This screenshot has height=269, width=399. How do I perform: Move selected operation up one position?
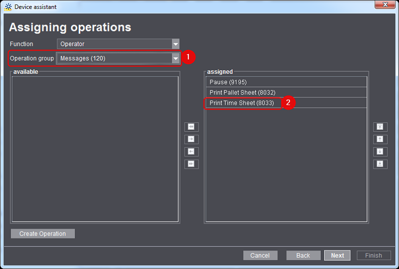tap(380, 139)
